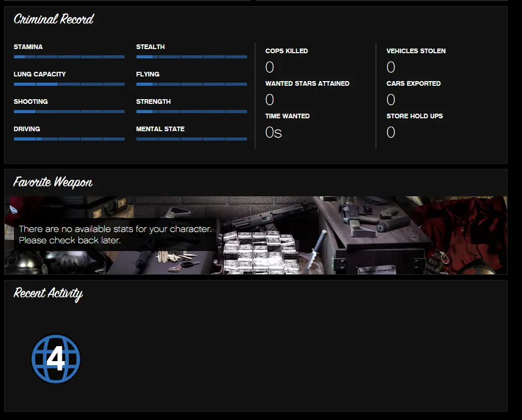Click the COPS KILLED label
522x420 pixels.
tap(287, 51)
